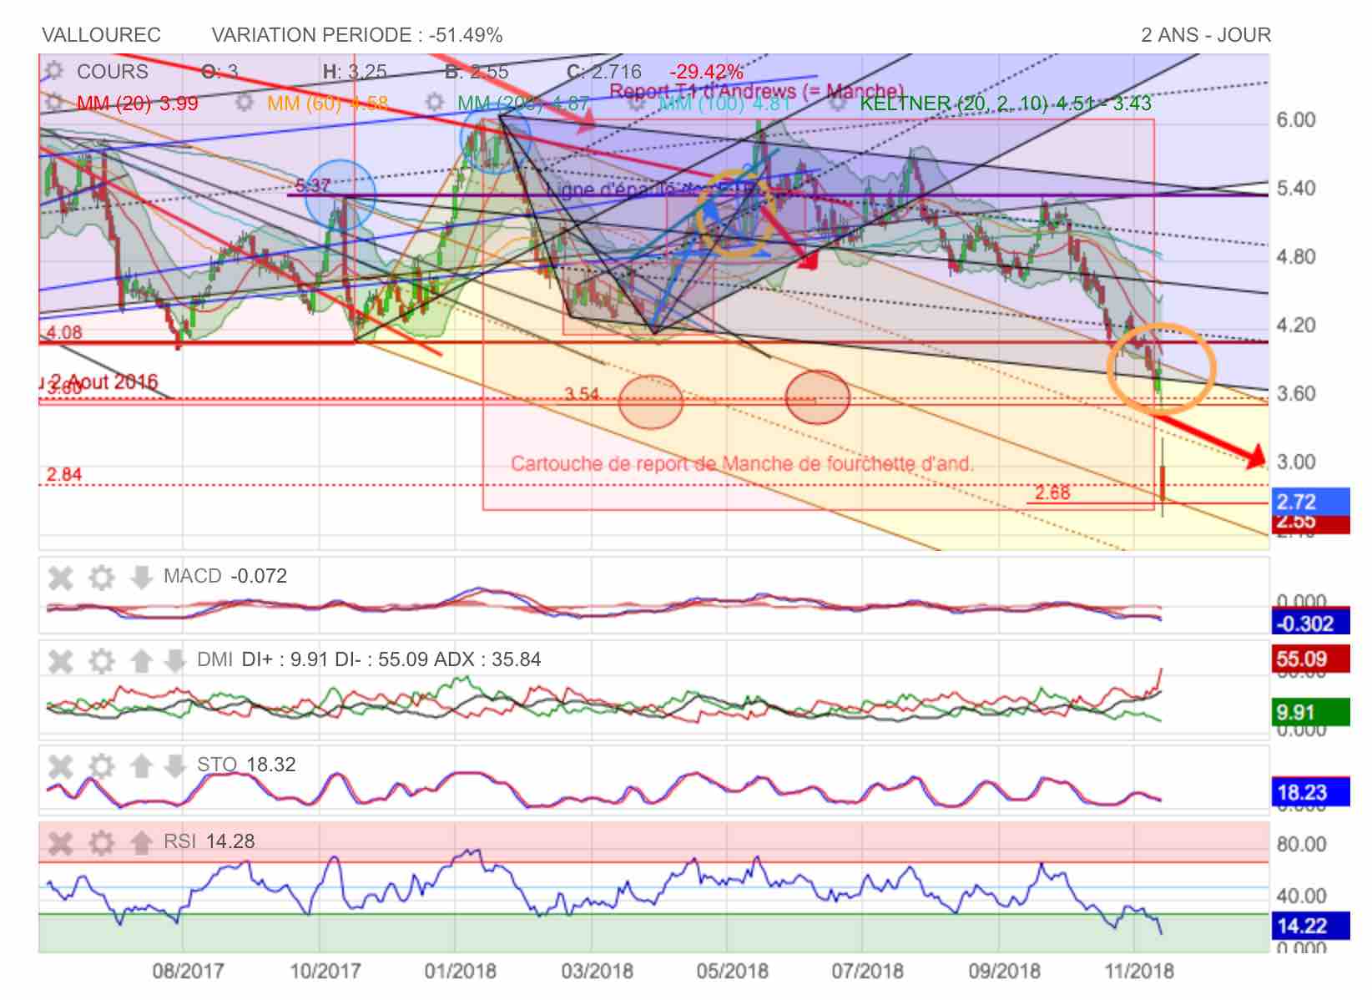
Task: Click the STO 18.32 label
Action: [x=246, y=765]
